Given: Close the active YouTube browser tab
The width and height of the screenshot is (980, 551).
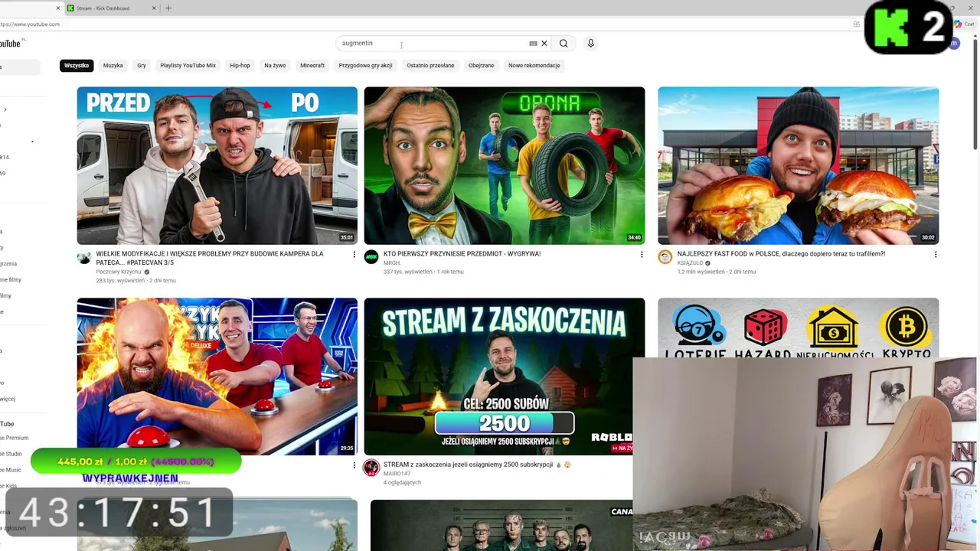Looking at the screenshot, I should (x=57, y=8).
